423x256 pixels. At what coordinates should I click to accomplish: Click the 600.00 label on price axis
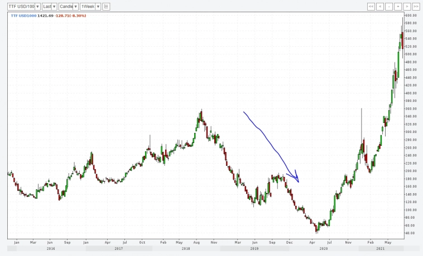411,16
